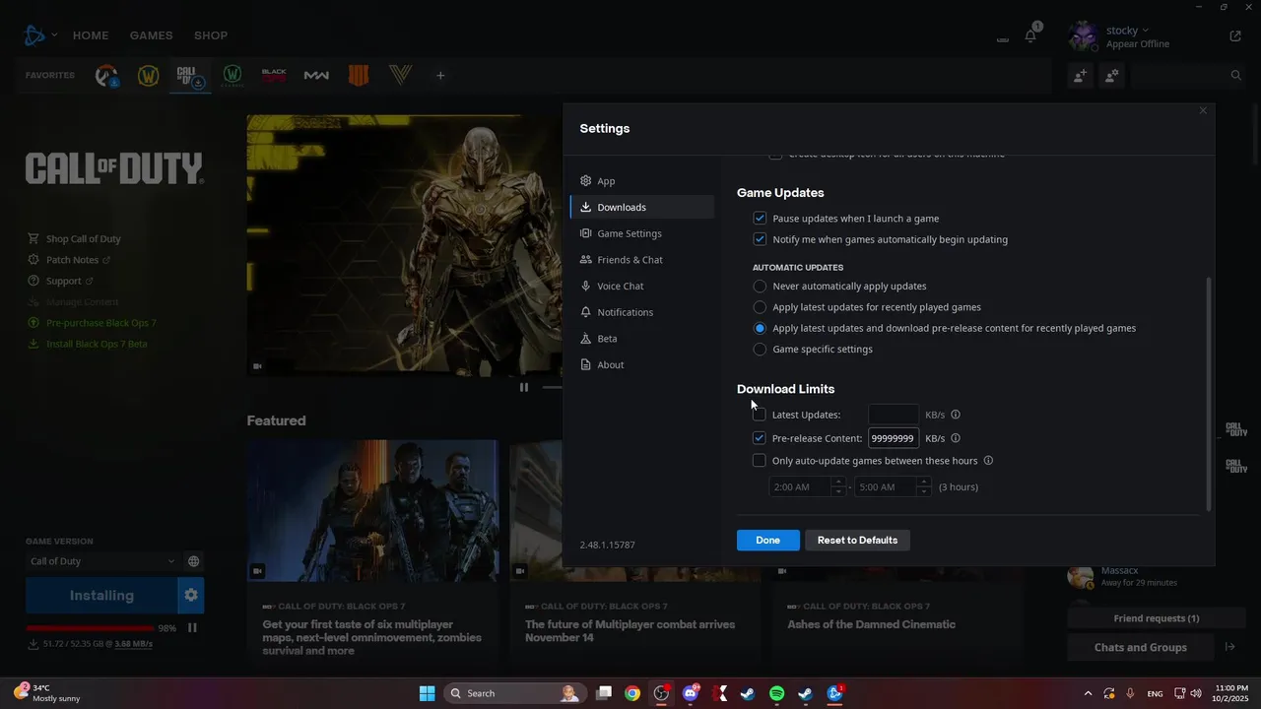Viewport: 1261px width, 709px height.
Task: Click the Pre-release Content KB/s input field
Action: 894,438
